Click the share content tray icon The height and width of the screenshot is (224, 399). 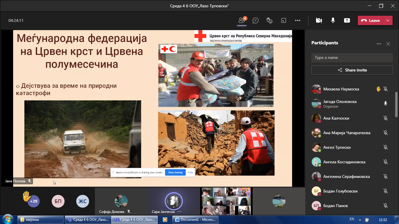coord(347,20)
